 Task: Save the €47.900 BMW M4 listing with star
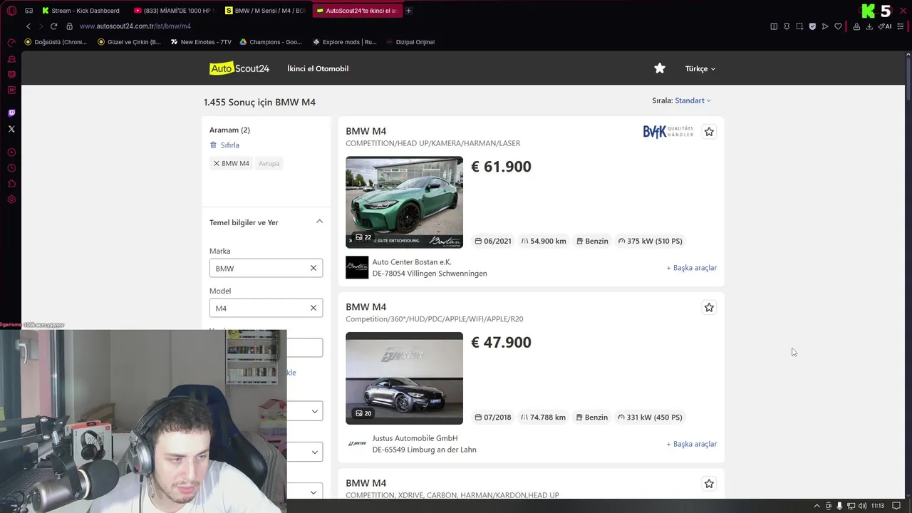[709, 308]
